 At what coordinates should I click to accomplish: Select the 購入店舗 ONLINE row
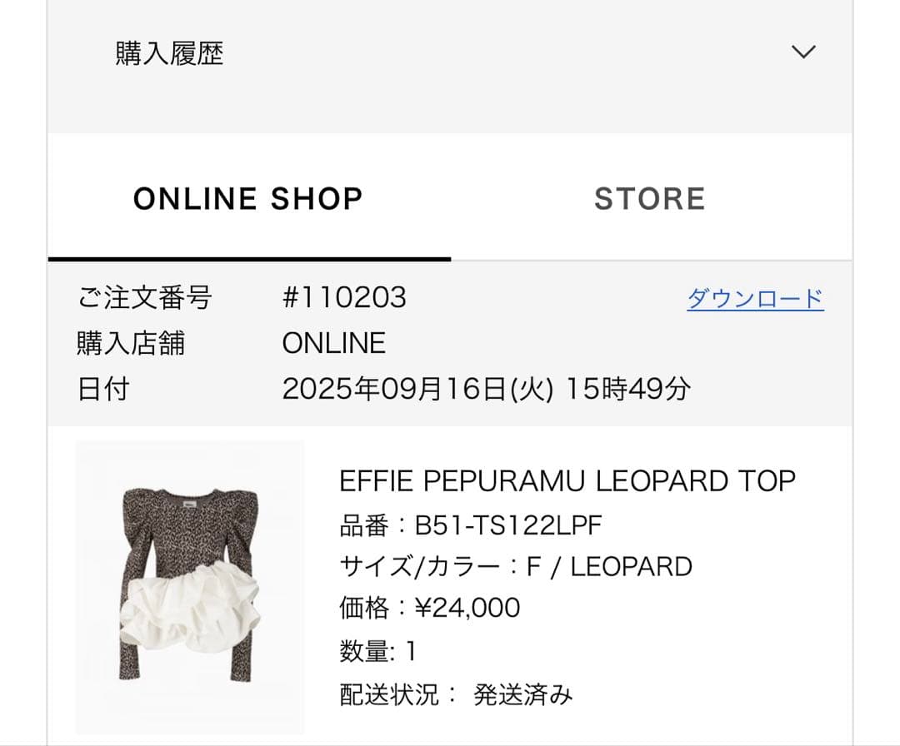point(333,342)
